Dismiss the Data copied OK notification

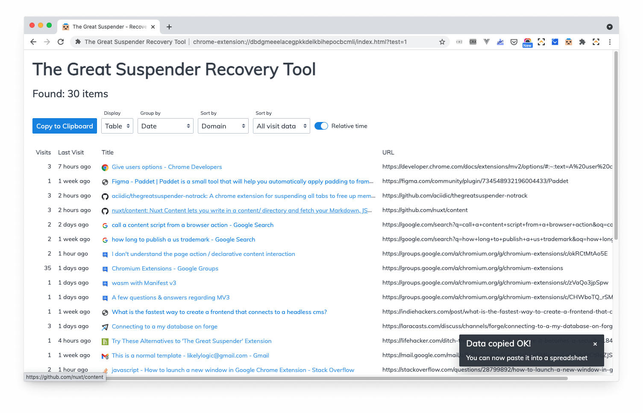[x=595, y=344]
